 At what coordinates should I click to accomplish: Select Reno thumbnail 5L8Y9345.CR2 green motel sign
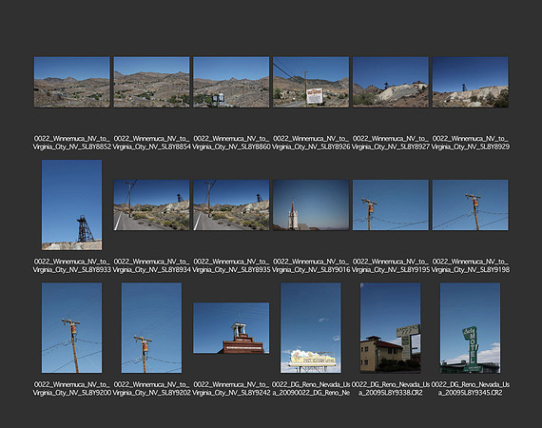(470, 328)
